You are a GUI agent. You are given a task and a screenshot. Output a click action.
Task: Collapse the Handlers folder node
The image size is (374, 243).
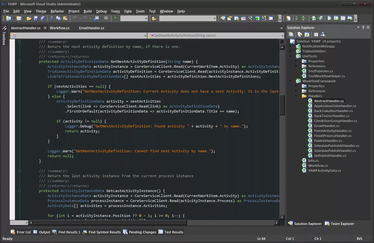tap(297, 96)
